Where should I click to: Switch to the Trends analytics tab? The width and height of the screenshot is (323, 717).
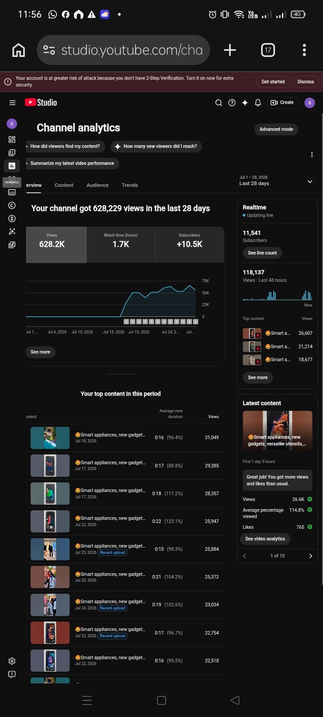point(130,185)
